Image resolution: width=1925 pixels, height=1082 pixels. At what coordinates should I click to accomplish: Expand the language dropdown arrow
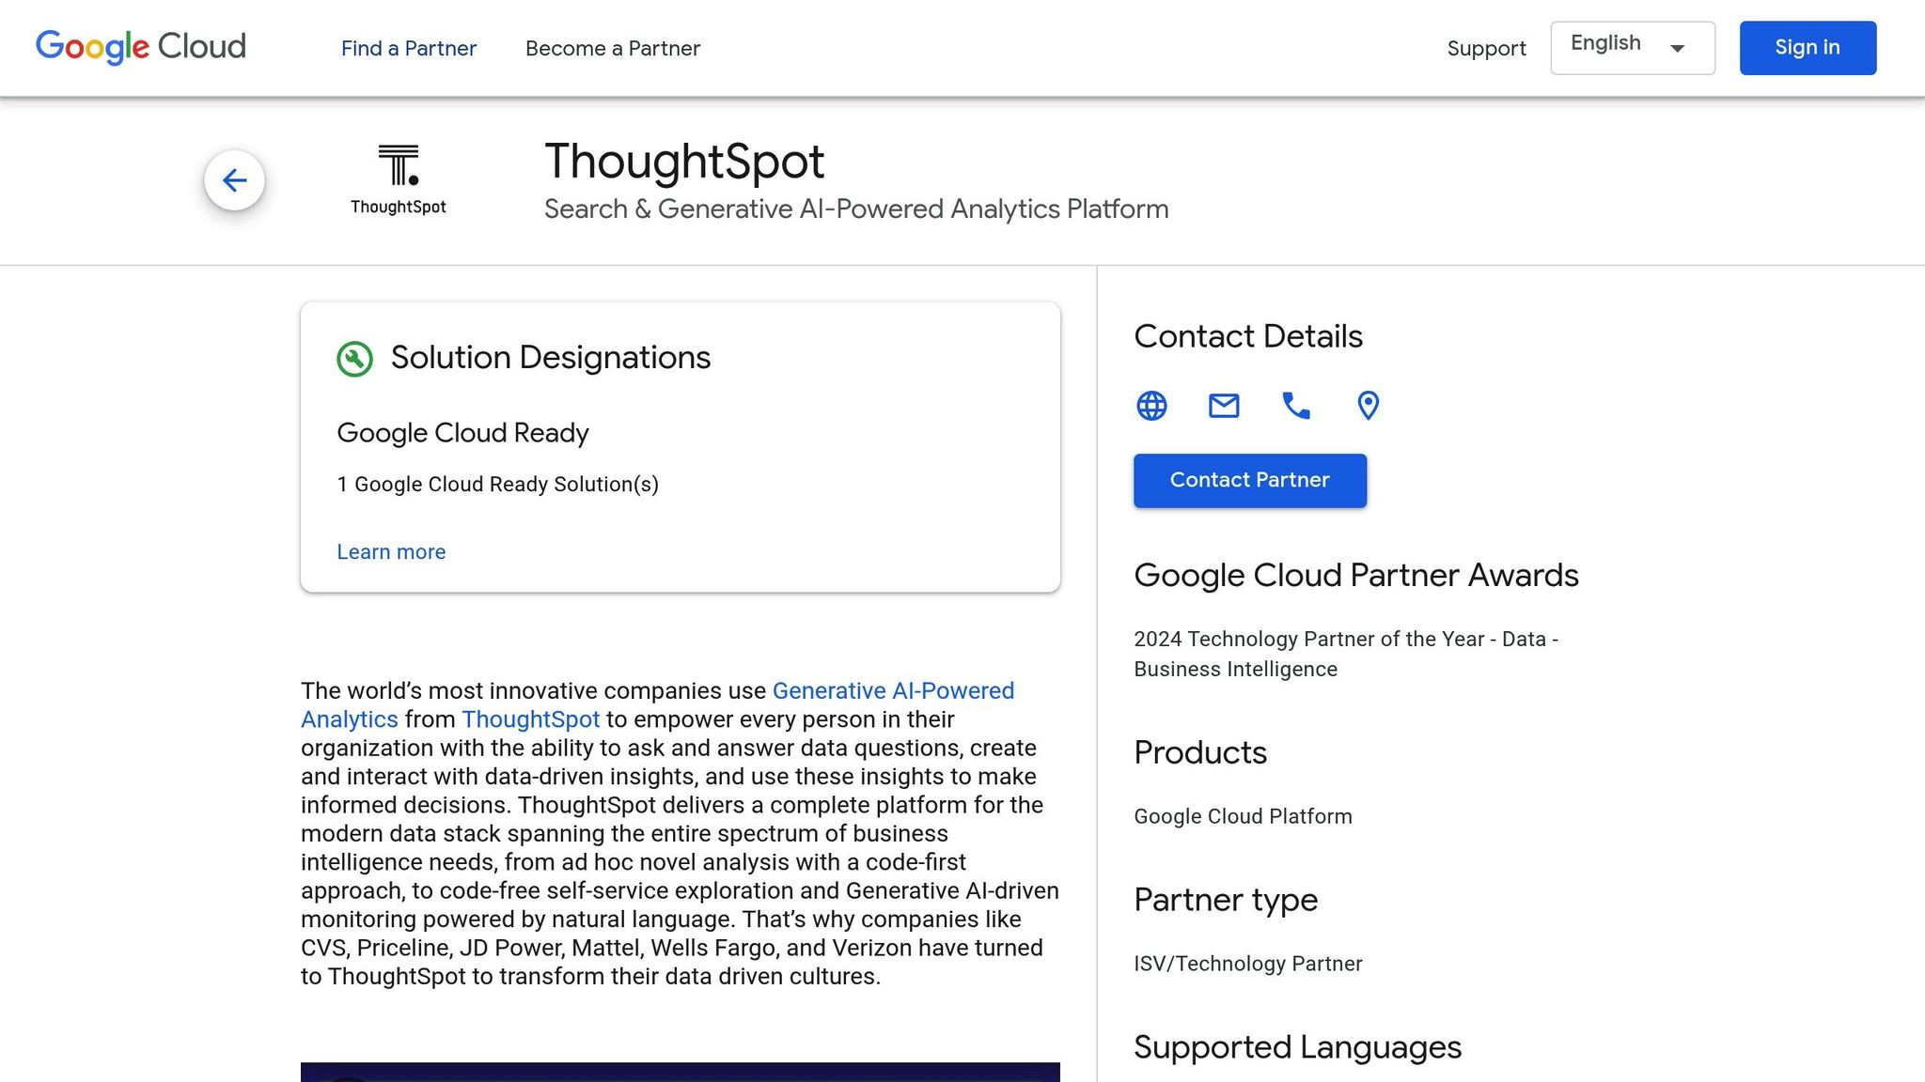1680,48
